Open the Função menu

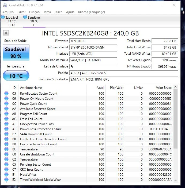point(34,12)
